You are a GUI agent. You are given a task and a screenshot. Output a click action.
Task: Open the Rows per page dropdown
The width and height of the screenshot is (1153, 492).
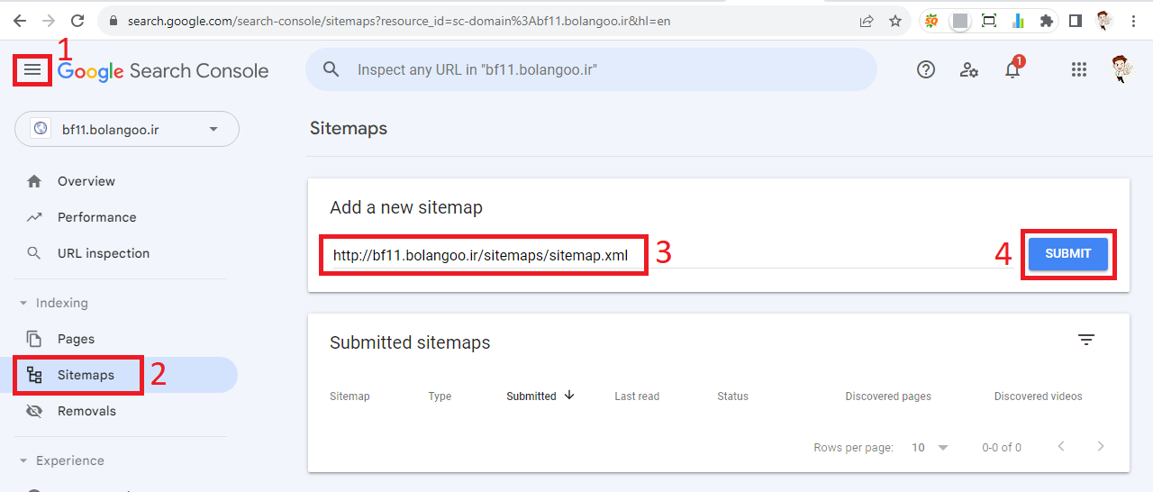tap(930, 447)
